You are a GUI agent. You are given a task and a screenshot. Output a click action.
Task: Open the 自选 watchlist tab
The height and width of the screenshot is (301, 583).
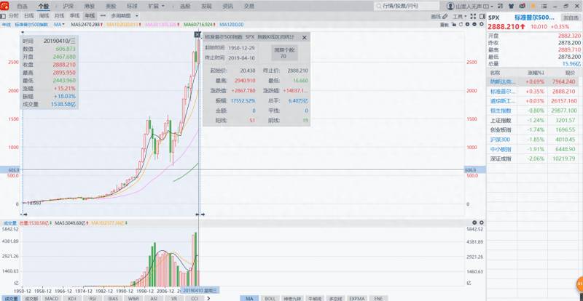pyautogui.click(x=23, y=7)
